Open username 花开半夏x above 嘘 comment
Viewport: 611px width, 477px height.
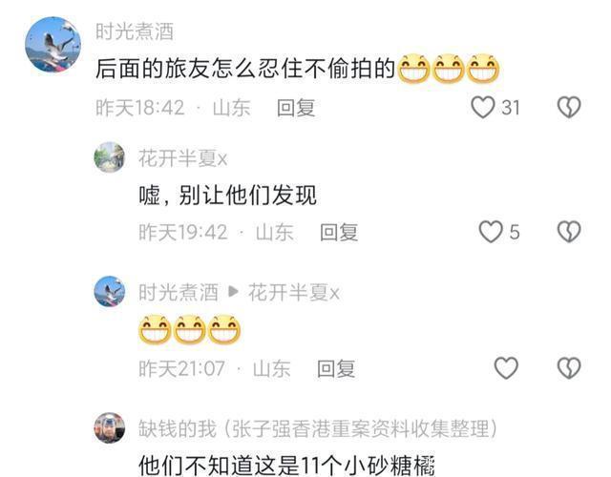coord(182,158)
